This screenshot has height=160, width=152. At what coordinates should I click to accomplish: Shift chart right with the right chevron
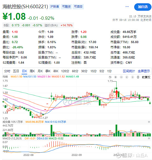coord(133,77)
